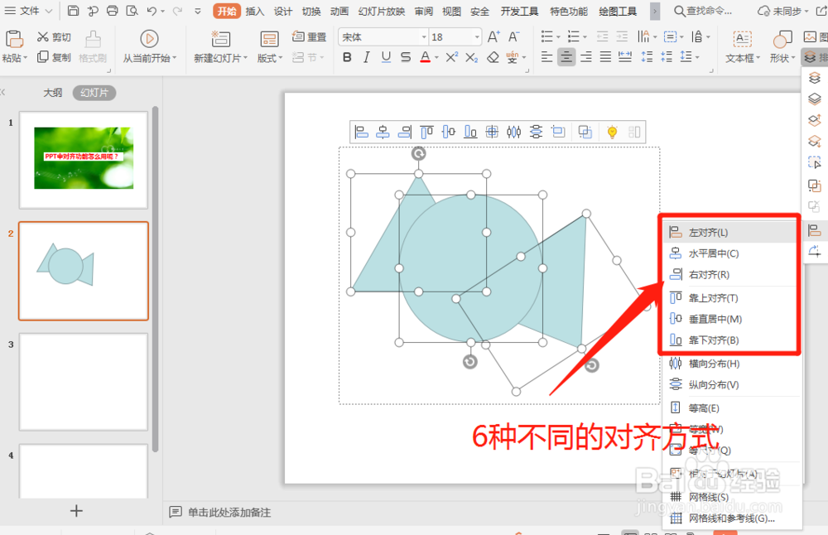Click the increase font size A+ icon
Viewport: 828px width, 535px height.
point(493,36)
